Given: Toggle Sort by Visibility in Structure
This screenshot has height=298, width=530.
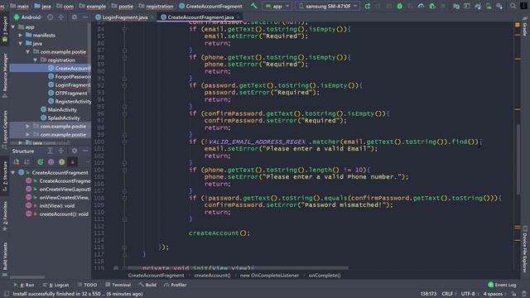Looking at the screenshot, I should (x=16, y=162).
